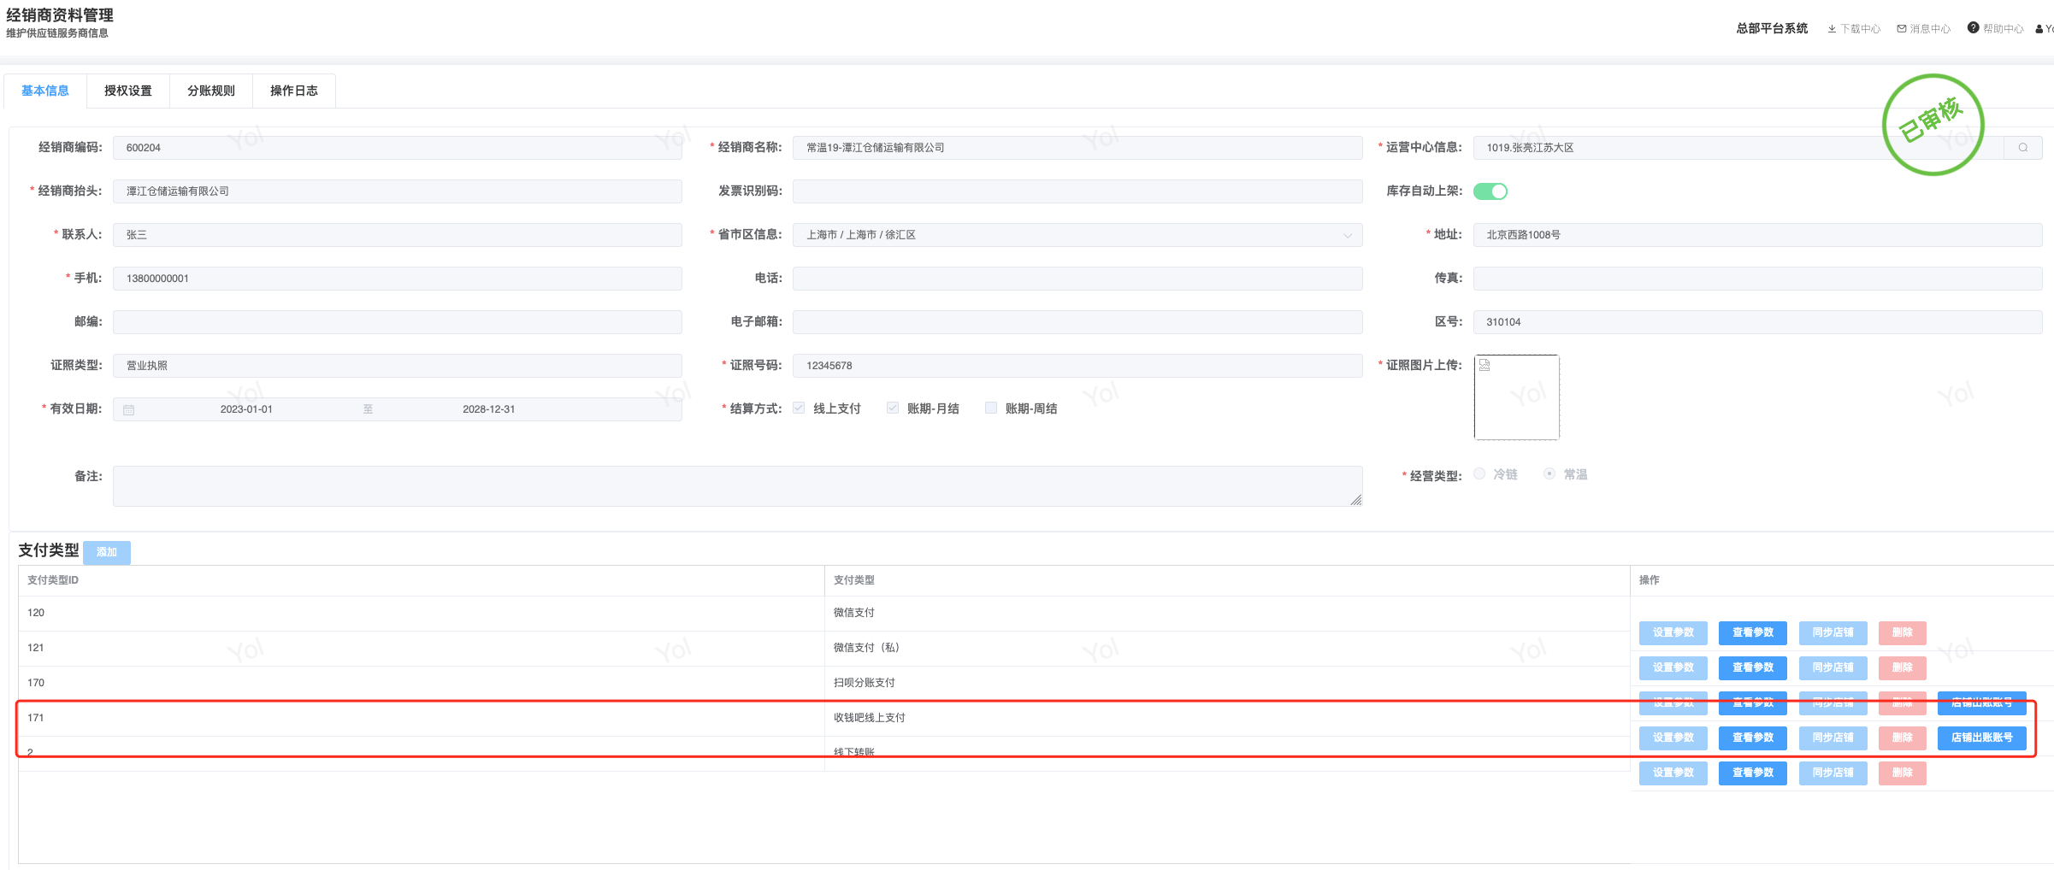The image size is (2054, 870).
Task: Select the 冷链 radio button
Action: coord(1479,474)
